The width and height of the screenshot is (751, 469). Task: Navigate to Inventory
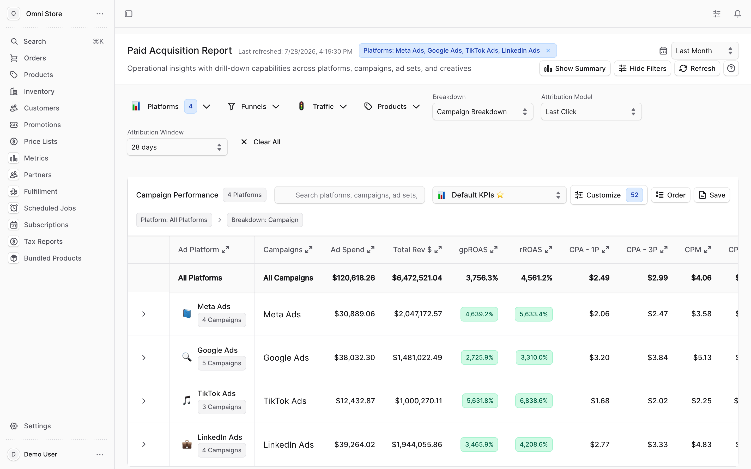[57, 91]
